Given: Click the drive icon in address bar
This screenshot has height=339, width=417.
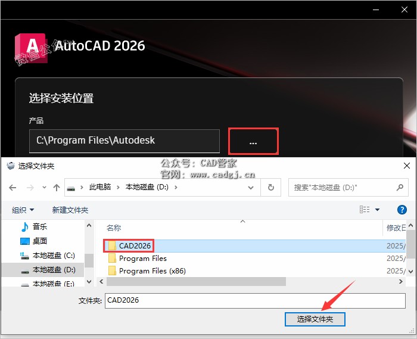Looking at the screenshot, I should point(71,188).
